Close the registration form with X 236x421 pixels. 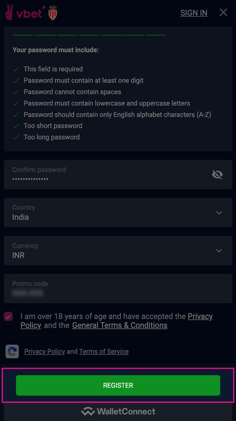tap(223, 12)
